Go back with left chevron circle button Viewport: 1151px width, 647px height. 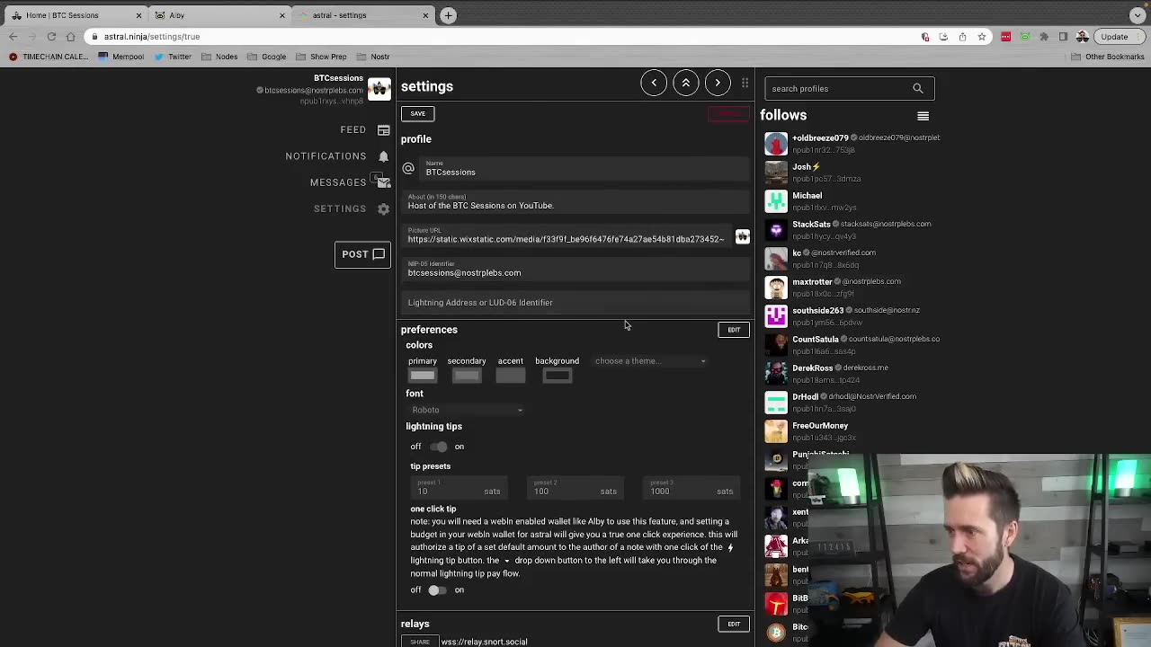tap(654, 83)
